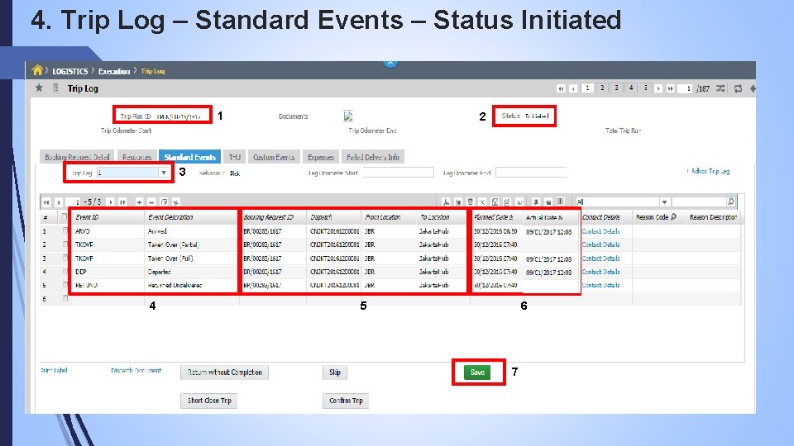Image resolution: width=794 pixels, height=446 pixels.
Task: Open the Booking Request Detail tab
Action: click(77, 157)
